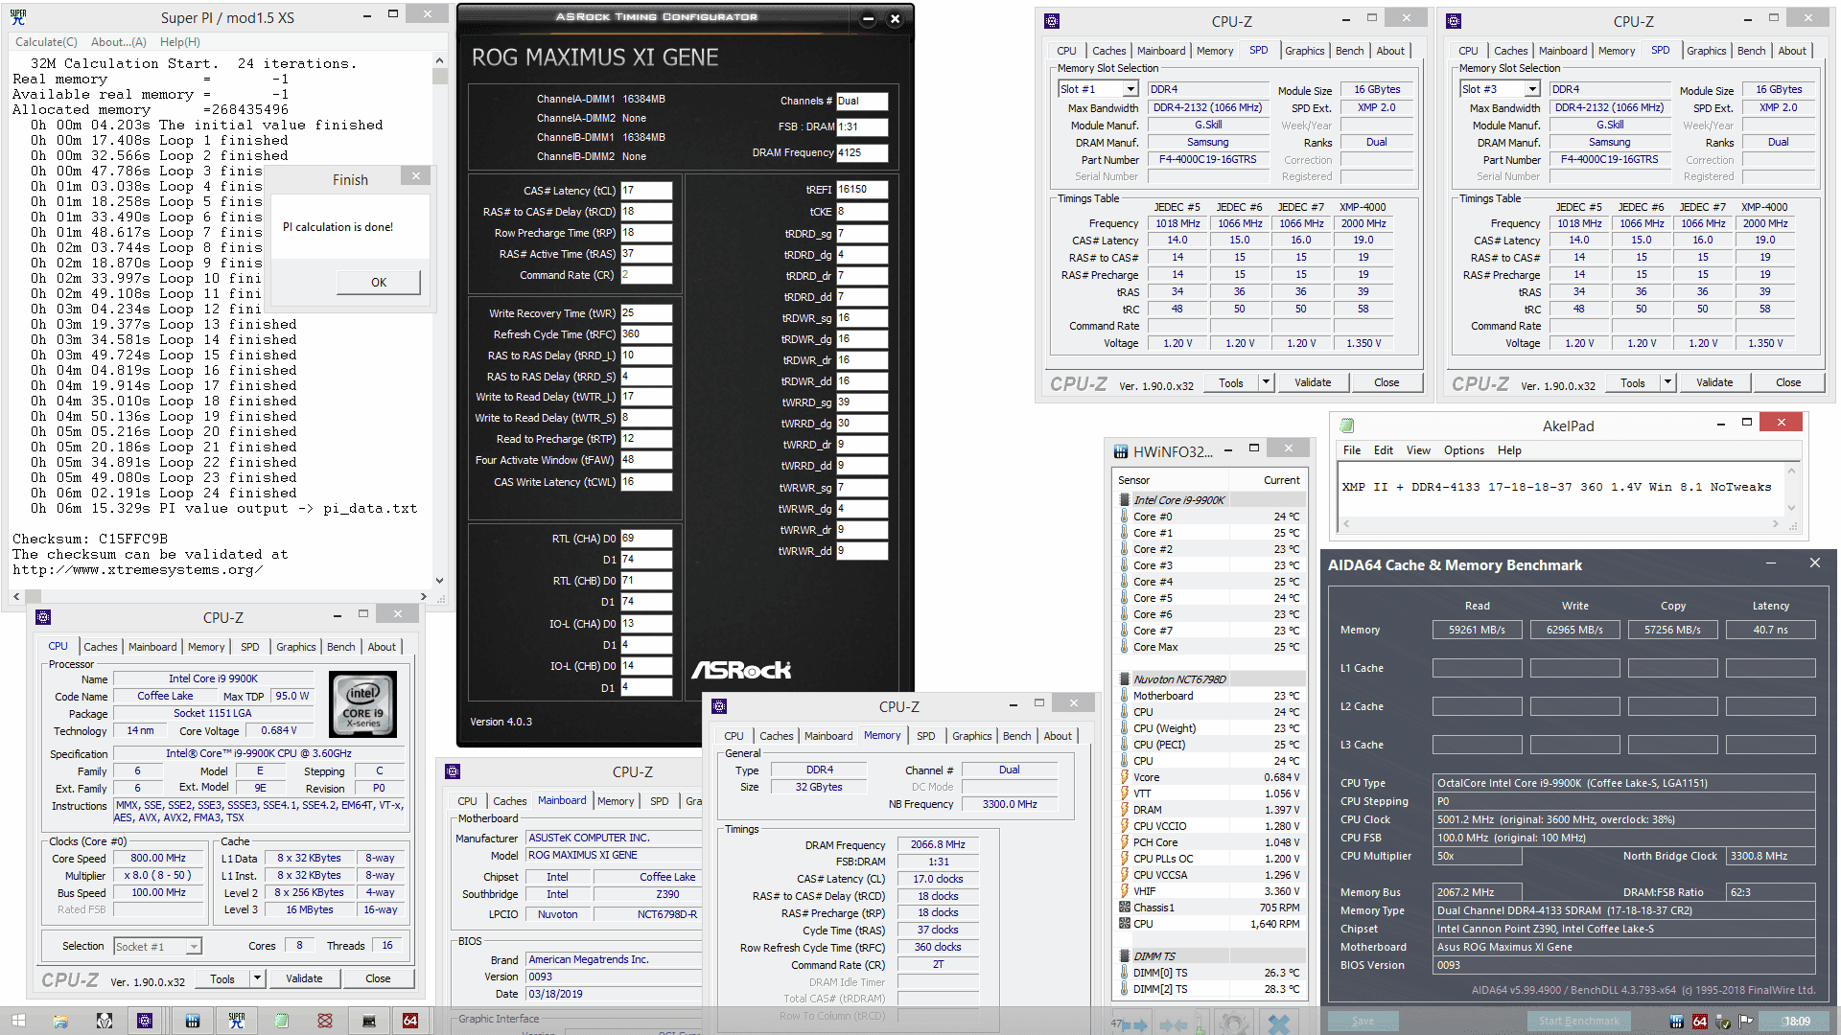
Task: Open Tools dropdown arrow in Slot #3 CPU-Z
Action: tap(1667, 382)
